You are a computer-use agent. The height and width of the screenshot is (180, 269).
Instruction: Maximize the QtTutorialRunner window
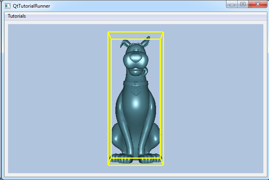242,4
